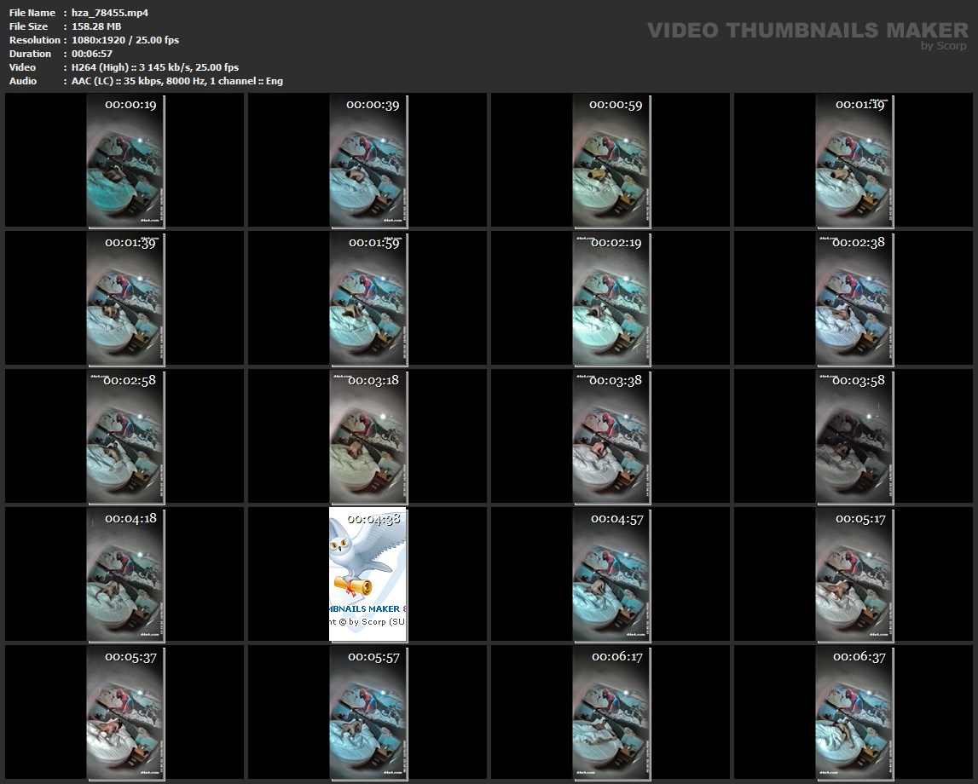Viewport: 978px width, 784px height.
Task: Select the thumbnail at 00:01:39
Action: pyautogui.click(x=125, y=298)
